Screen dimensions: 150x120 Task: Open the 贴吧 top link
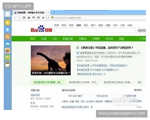point(71,25)
